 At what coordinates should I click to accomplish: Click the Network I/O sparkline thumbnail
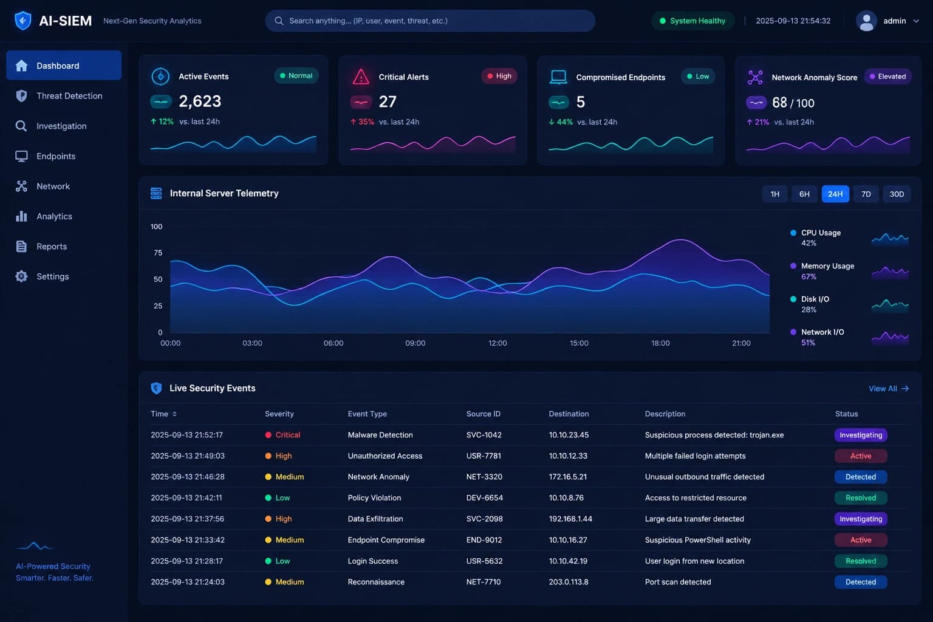tap(890, 338)
